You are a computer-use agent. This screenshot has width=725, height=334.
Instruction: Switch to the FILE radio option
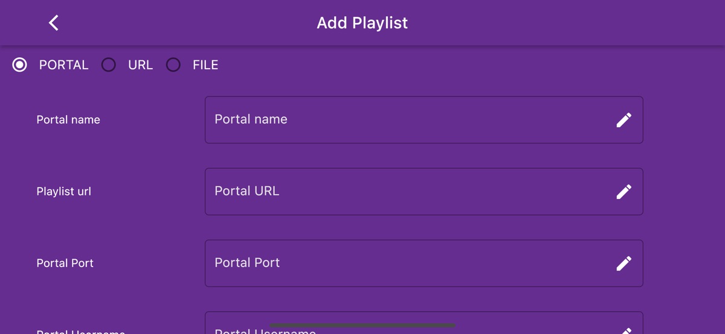pos(173,65)
